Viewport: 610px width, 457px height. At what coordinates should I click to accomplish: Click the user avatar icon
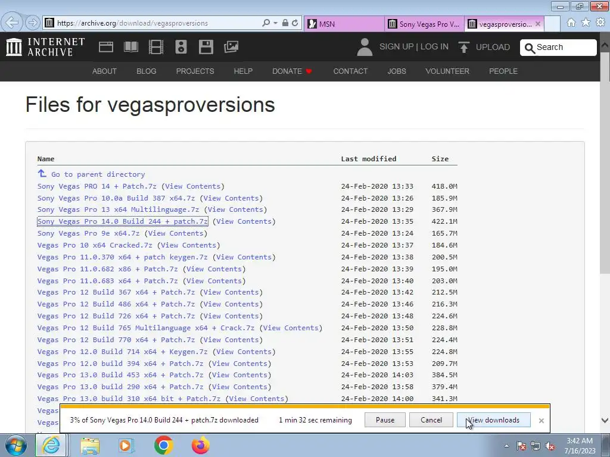pyautogui.click(x=365, y=47)
